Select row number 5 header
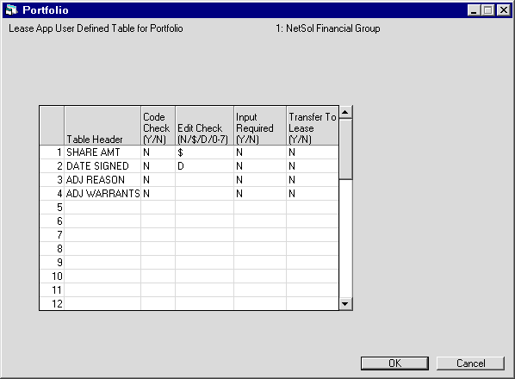Image resolution: width=515 pixels, height=379 pixels. [x=52, y=208]
